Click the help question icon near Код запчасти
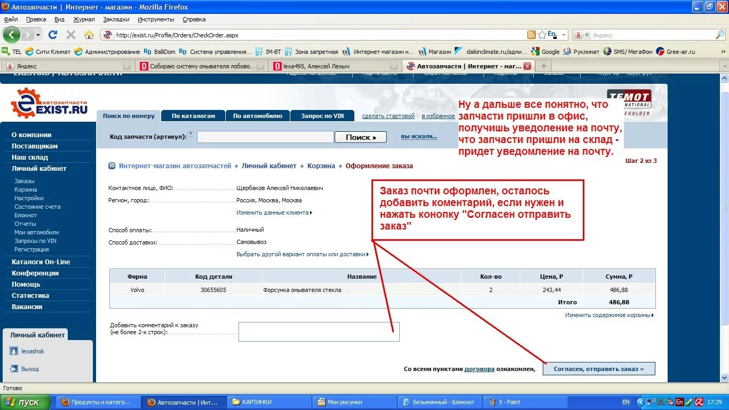The width and height of the screenshot is (729, 410). (x=191, y=135)
